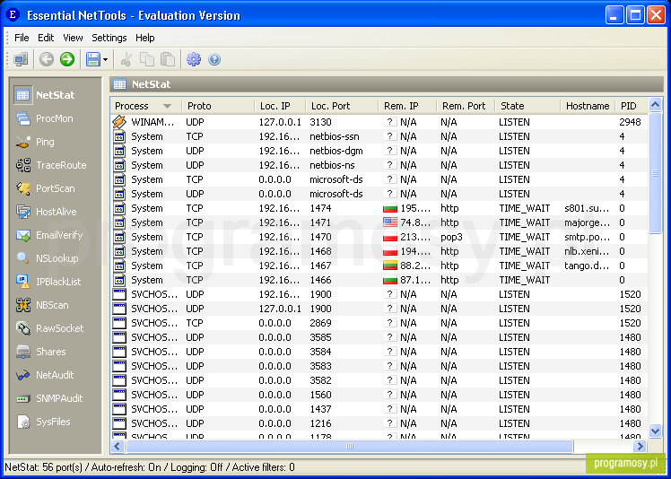Click the Save floppy disk icon
This screenshot has width=671, height=479.
[x=93, y=59]
